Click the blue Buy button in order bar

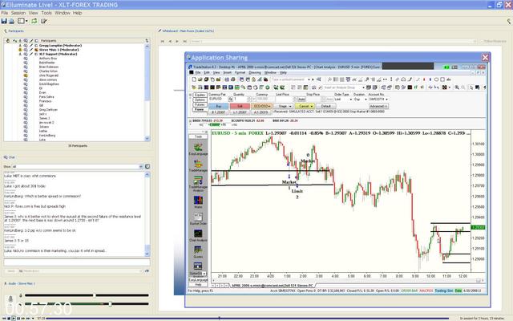219,106
